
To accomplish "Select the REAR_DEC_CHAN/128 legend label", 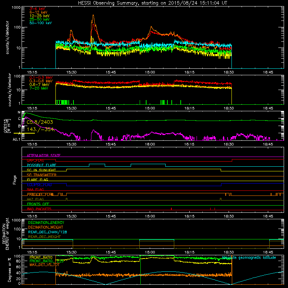I will tap(48, 232).
